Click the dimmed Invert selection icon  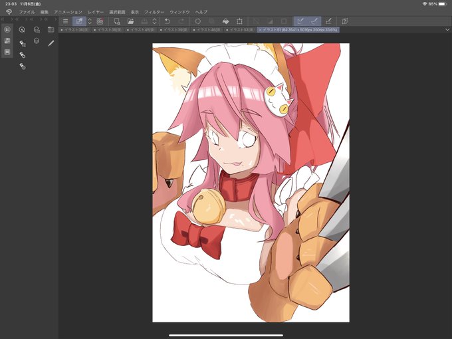[270, 21]
